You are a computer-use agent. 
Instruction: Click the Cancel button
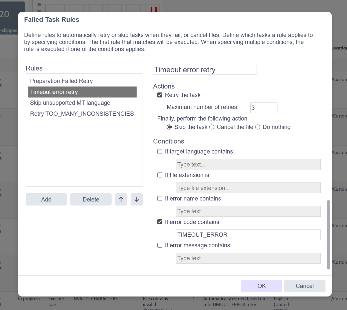304,286
